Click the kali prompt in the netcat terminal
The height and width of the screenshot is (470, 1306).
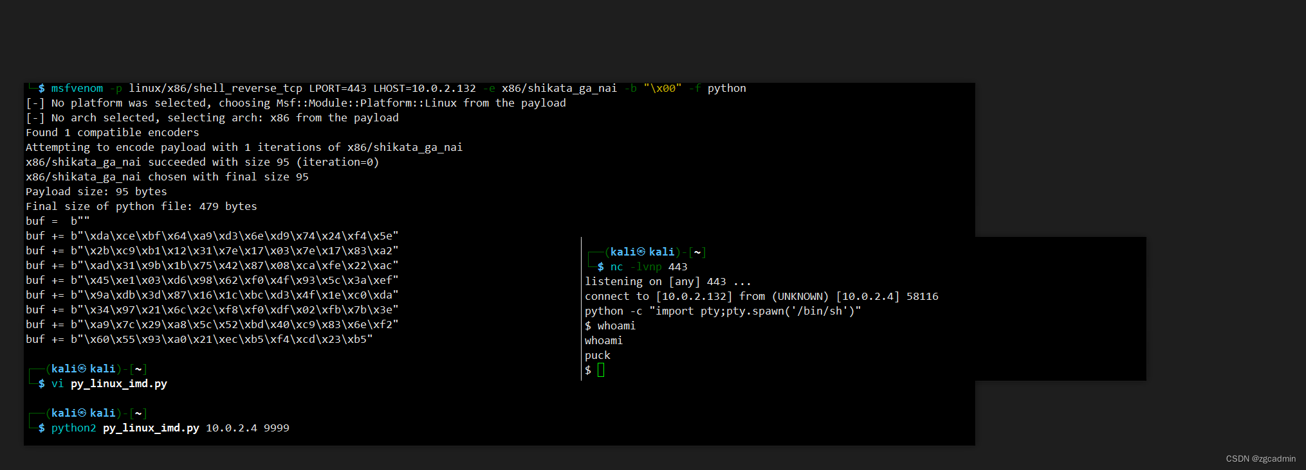point(647,252)
